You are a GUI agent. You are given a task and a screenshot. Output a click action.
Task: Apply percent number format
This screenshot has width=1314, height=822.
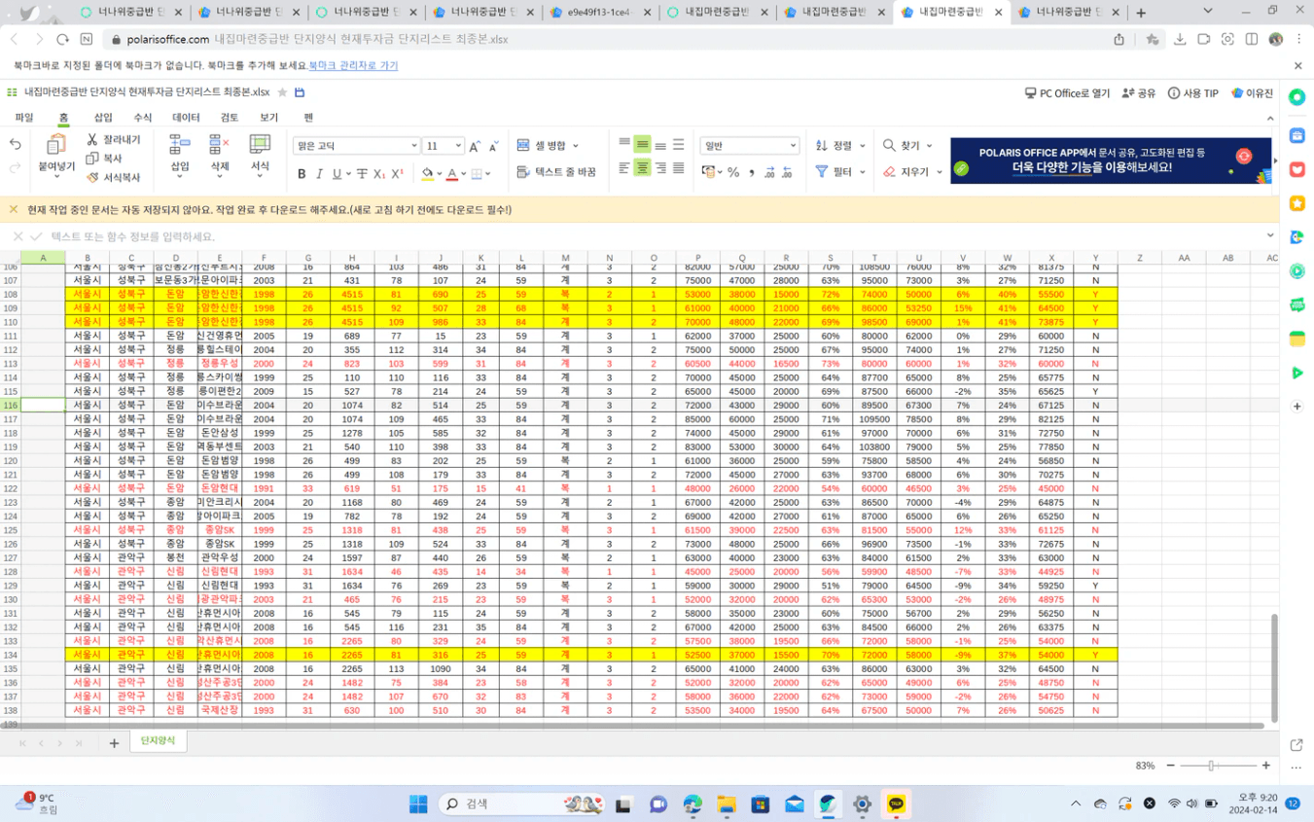733,172
